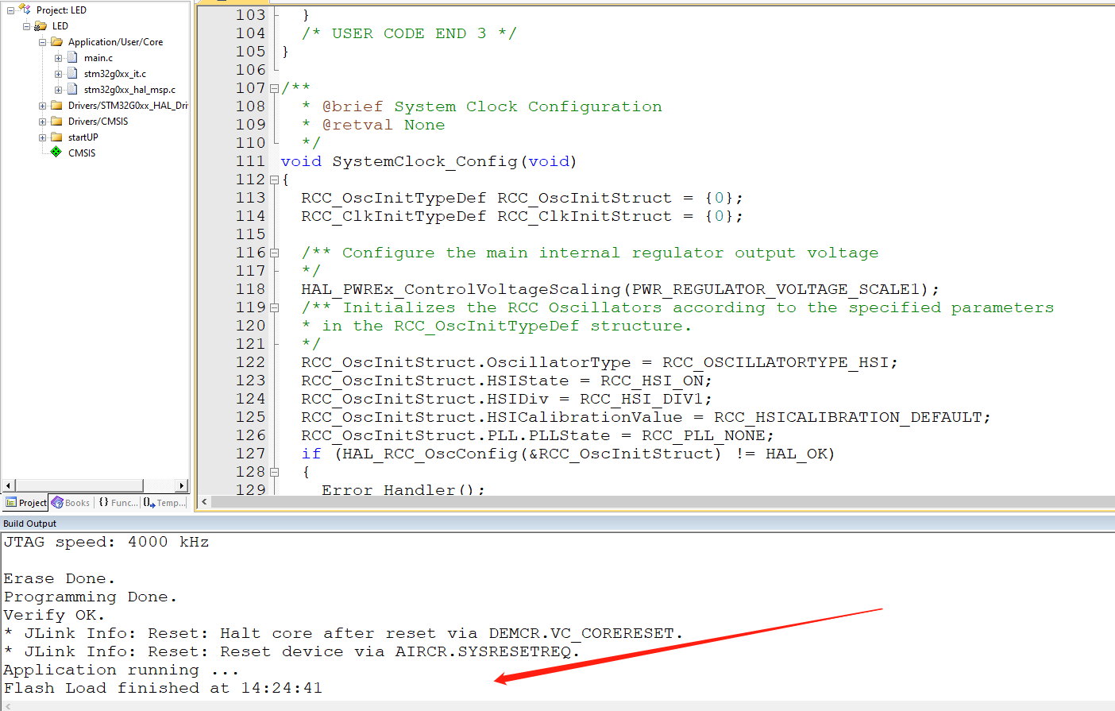Click 'RCC_ClkInitTypeDef' on line 114
Viewport: 1115px width, 711px height.
pos(393,216)
